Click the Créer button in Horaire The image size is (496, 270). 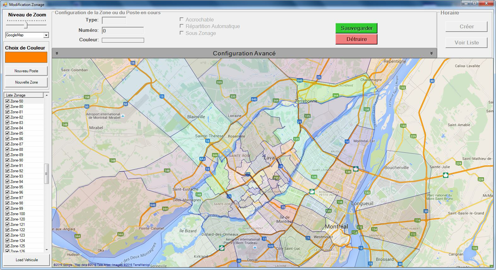coord(466,26)
